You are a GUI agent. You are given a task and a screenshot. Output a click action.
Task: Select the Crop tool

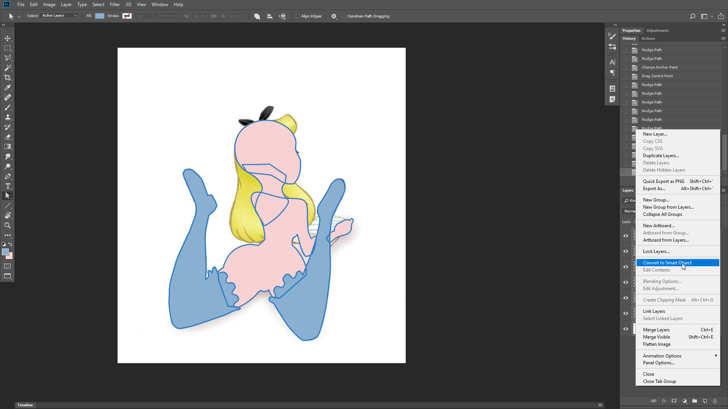(x=8, y=78)
